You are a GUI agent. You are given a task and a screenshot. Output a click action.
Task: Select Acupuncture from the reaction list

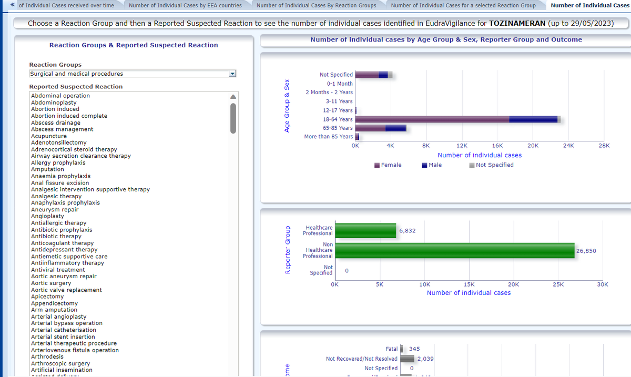tap(49, 136)
